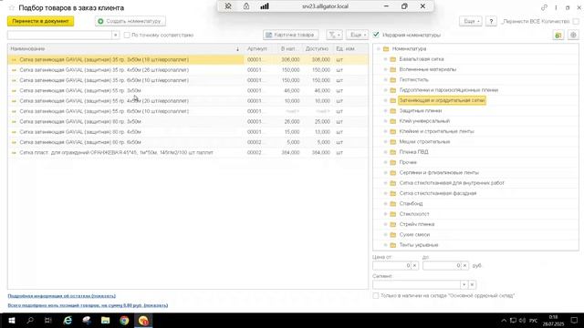Select the 'Сетка пласт. для ограждений ОРАНЖЕВАЯ' row
This screenshot has height=328, width=584.
coord(188,153)
